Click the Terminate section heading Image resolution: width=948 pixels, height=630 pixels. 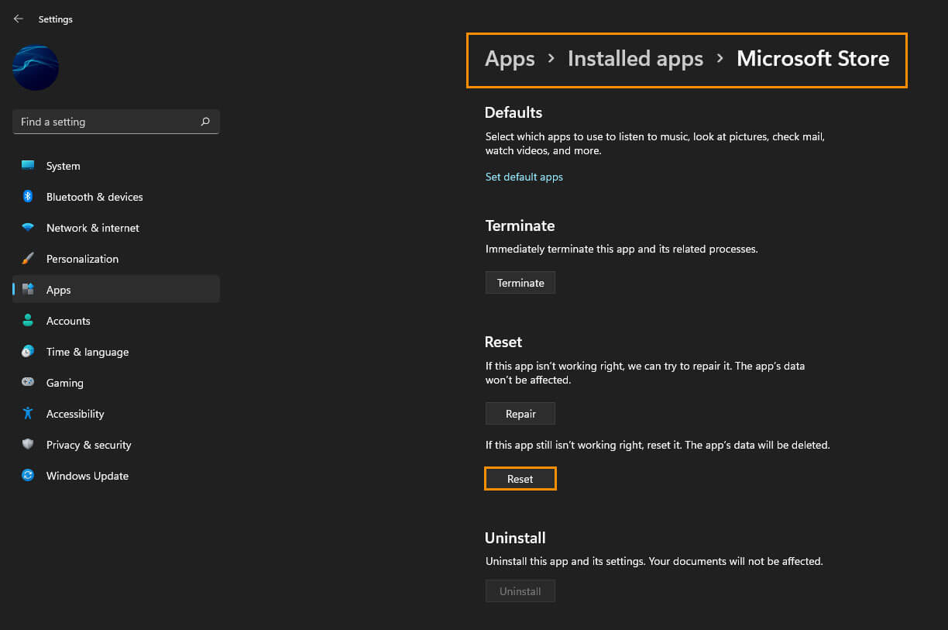[x=520, y=225]
